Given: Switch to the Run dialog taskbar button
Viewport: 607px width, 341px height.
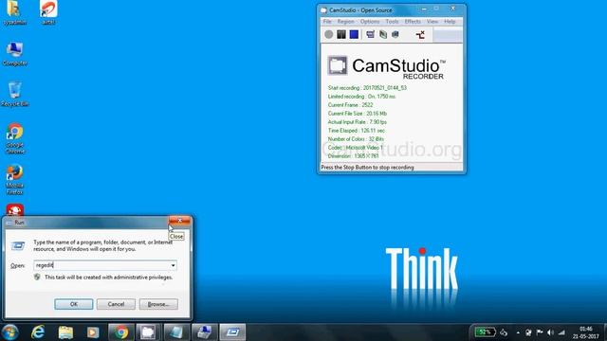Looking at the screenshot, I should pyautogui.click(x=232, y=332).
